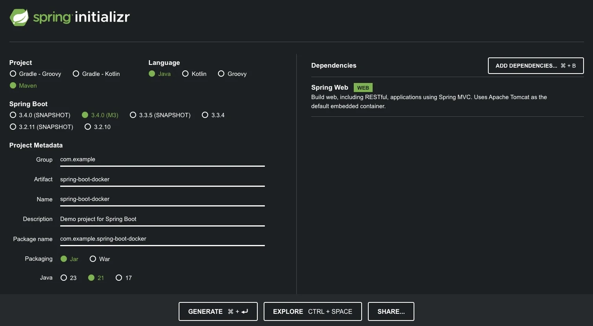Select Kotlin as the language
The width and height of the screenshot is (593, 326).
click(x=185, y=74)
